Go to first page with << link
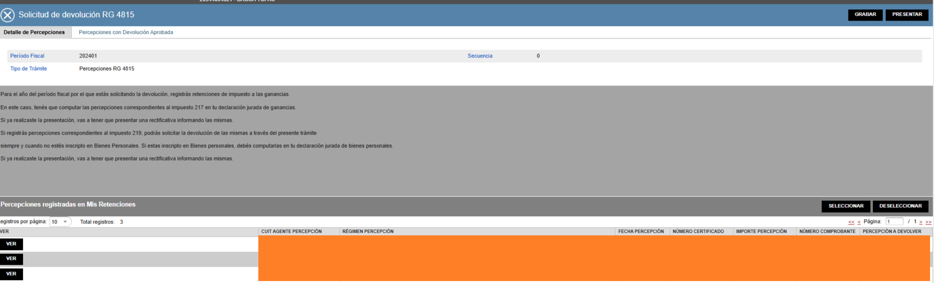 click(851, 222)
